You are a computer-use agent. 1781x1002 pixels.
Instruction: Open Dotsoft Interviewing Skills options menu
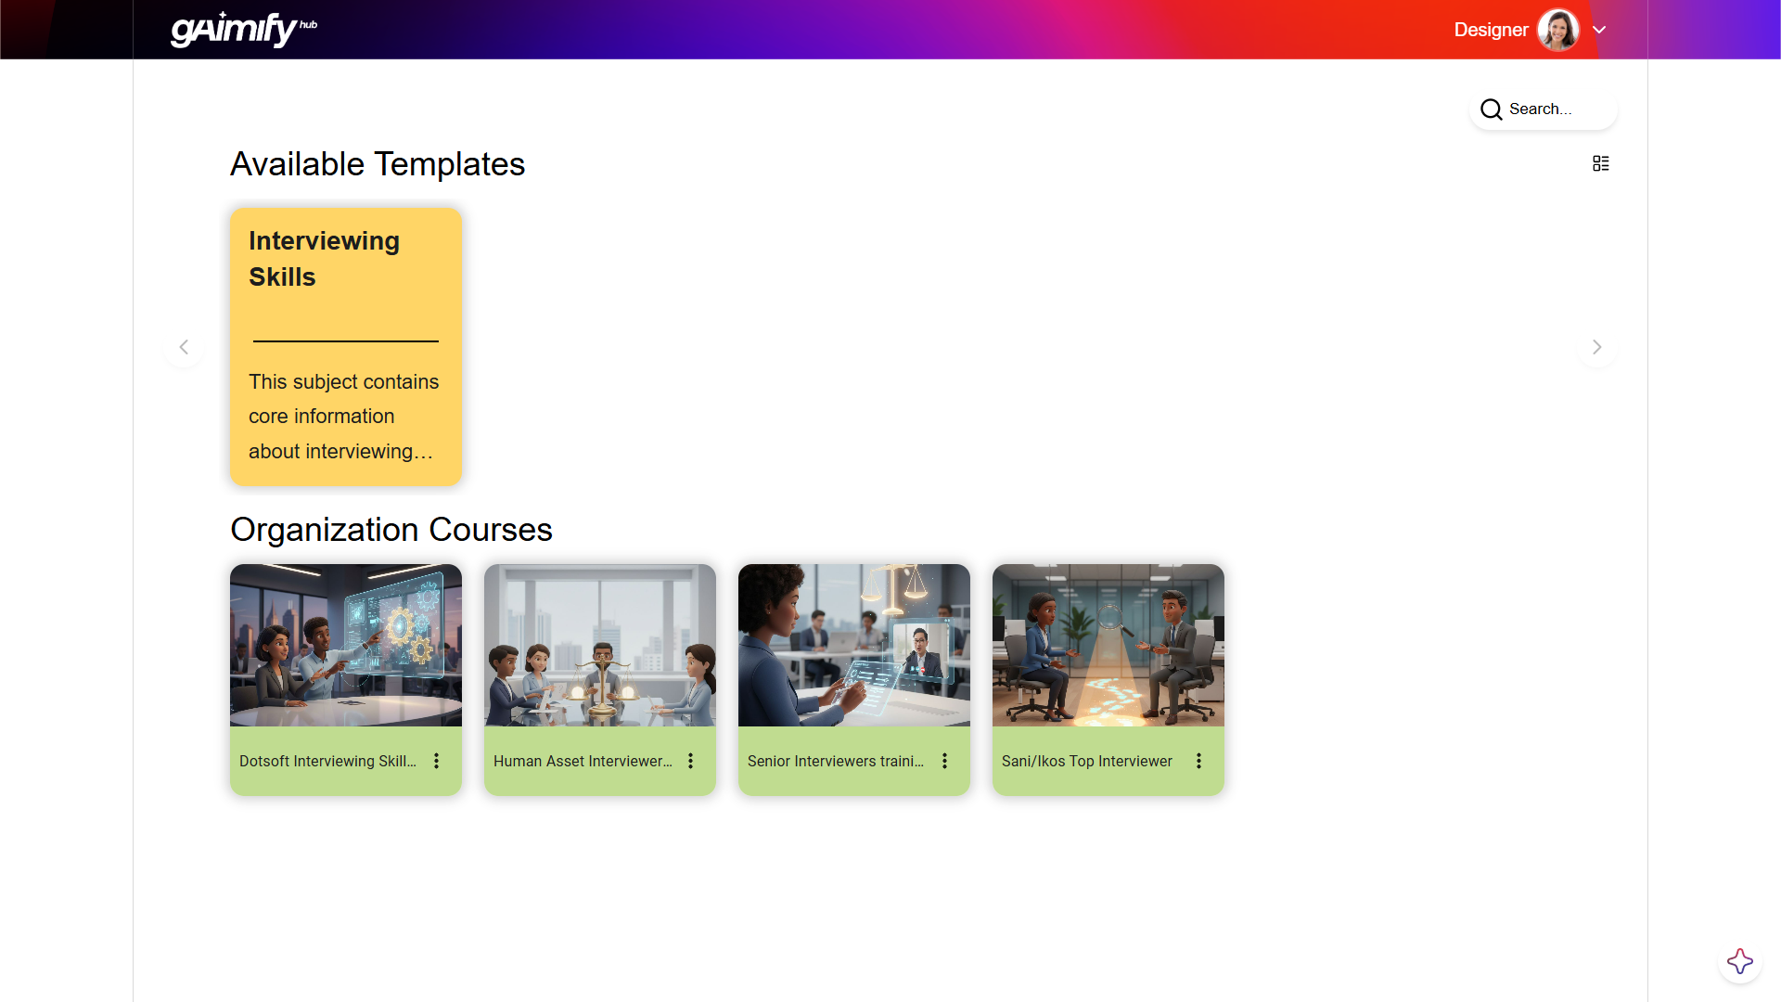click(436, 761)
